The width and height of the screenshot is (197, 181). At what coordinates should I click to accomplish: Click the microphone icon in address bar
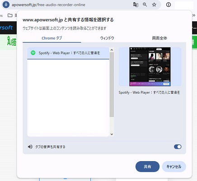click(6, 5)
